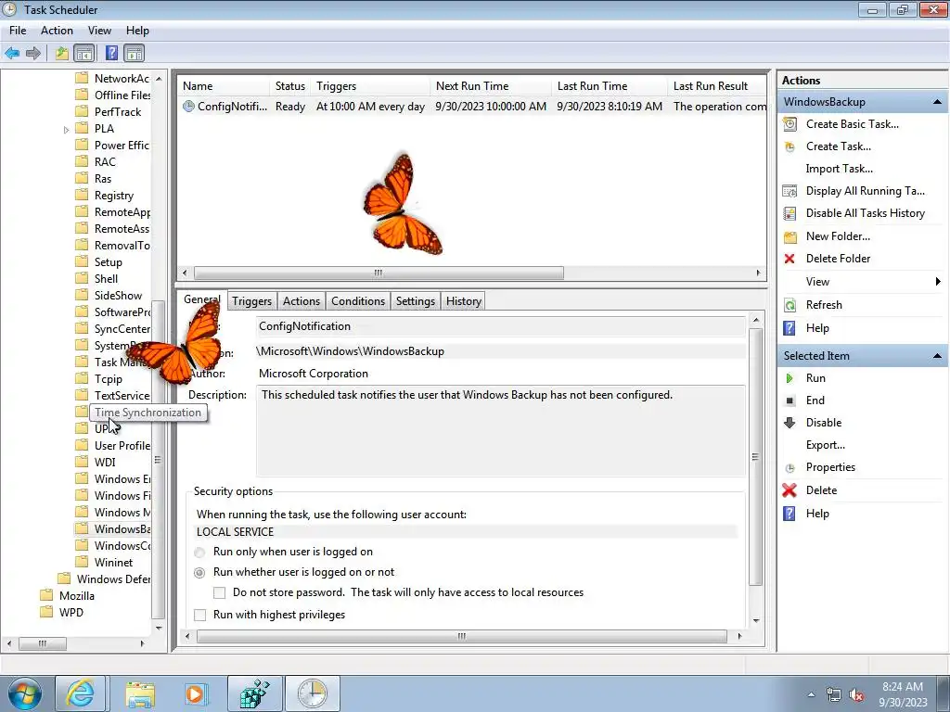Viewport: 950px width, 712px height.
Task: Click the Forward arrow toolbar icon
Action: point(33,53)
